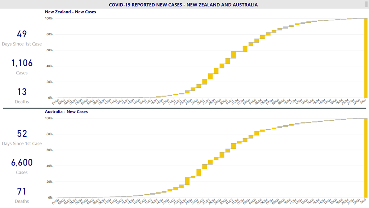Select Australia's 23/03 waterfall bar

187,181
